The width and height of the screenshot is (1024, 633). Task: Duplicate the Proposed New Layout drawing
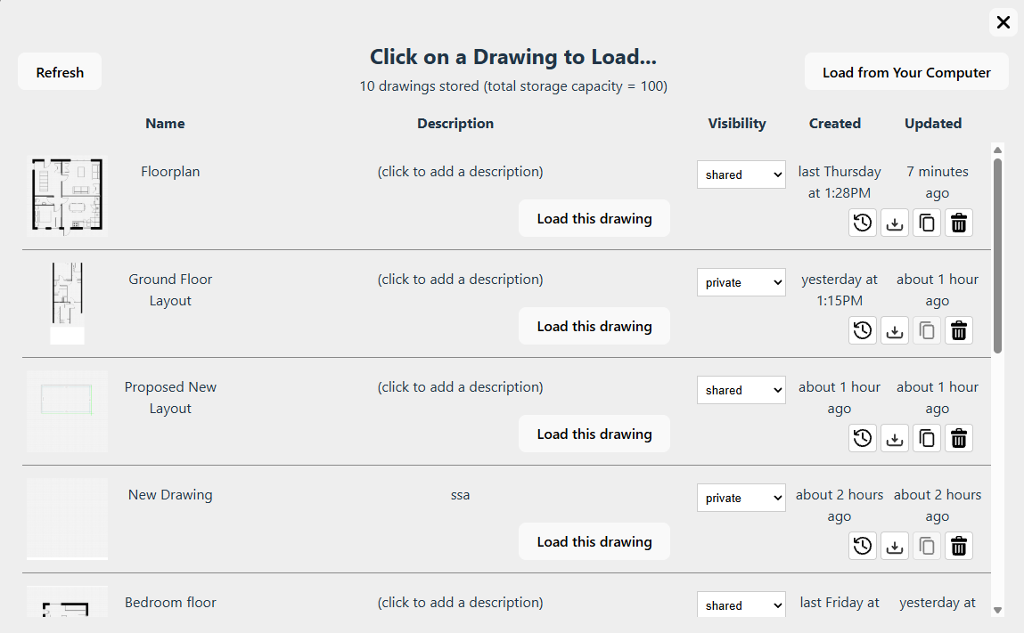coord(927,439)
